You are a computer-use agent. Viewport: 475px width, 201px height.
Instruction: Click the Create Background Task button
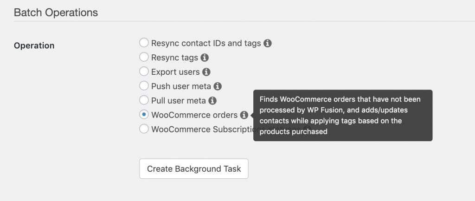click(194, 169)
